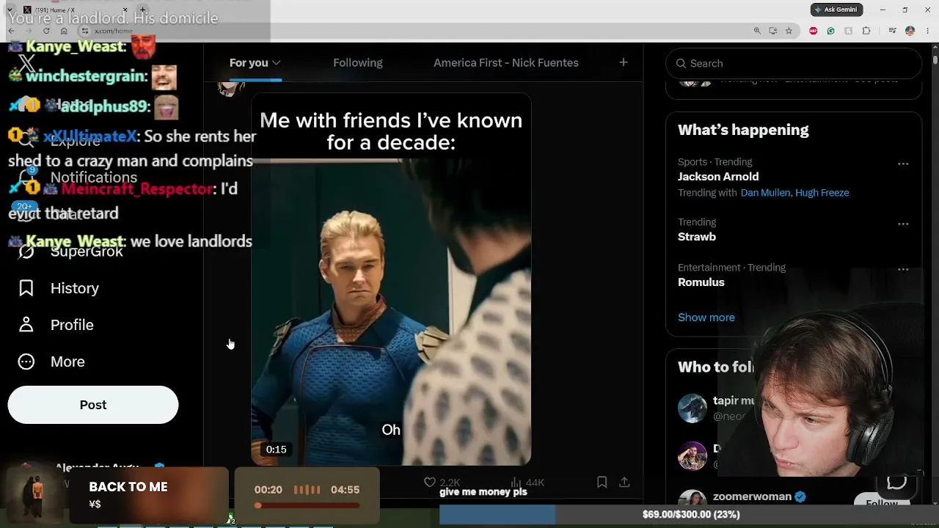View post analytics showing 44K views
This screenshot has height=528, width=939.
click(x=527, y=482)
